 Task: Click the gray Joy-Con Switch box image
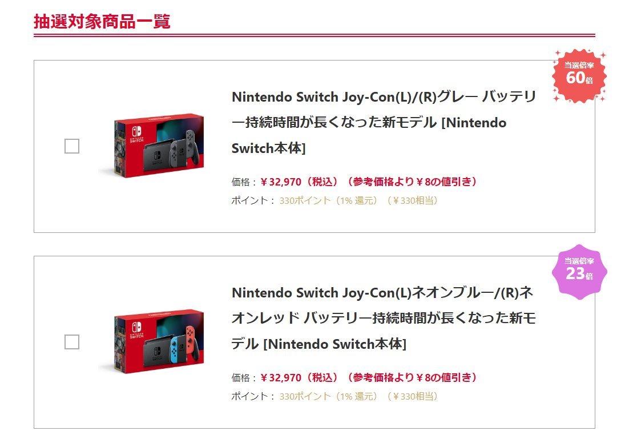point(151,145)
